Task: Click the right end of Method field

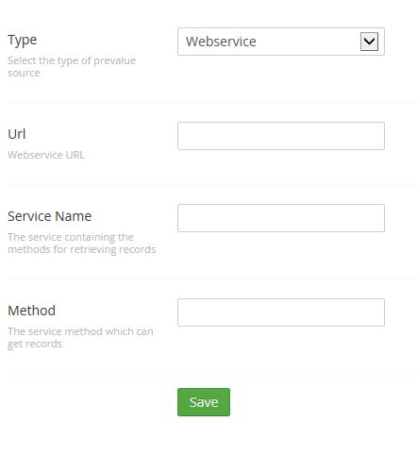Action: (x=376, y=312)
